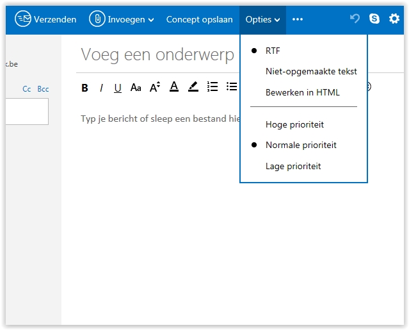Image resolution: width=409 pixels, height=330 pixels.
Task: Click the undo arrow icon
Action: (355, 19)
